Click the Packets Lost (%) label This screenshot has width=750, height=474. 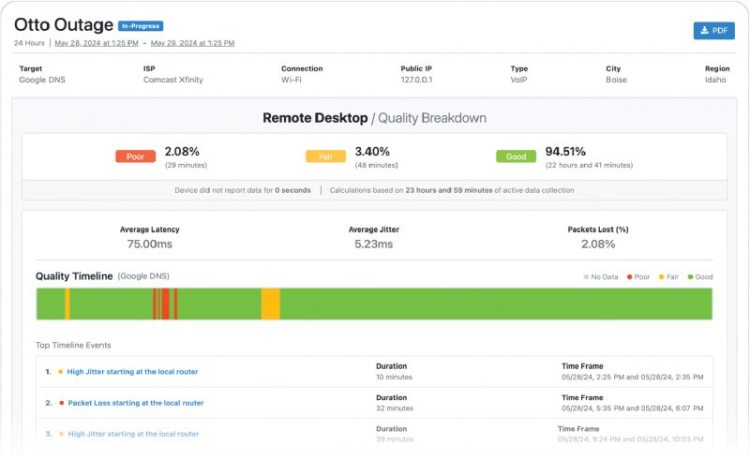pos(598,230)
